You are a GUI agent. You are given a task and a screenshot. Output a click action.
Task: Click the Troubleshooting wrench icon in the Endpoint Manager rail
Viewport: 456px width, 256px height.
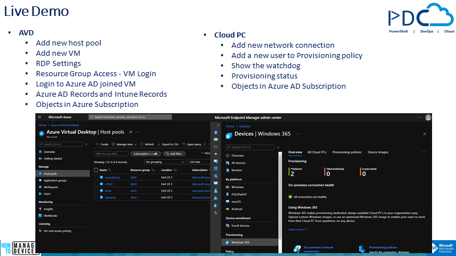tap(216, 213)
